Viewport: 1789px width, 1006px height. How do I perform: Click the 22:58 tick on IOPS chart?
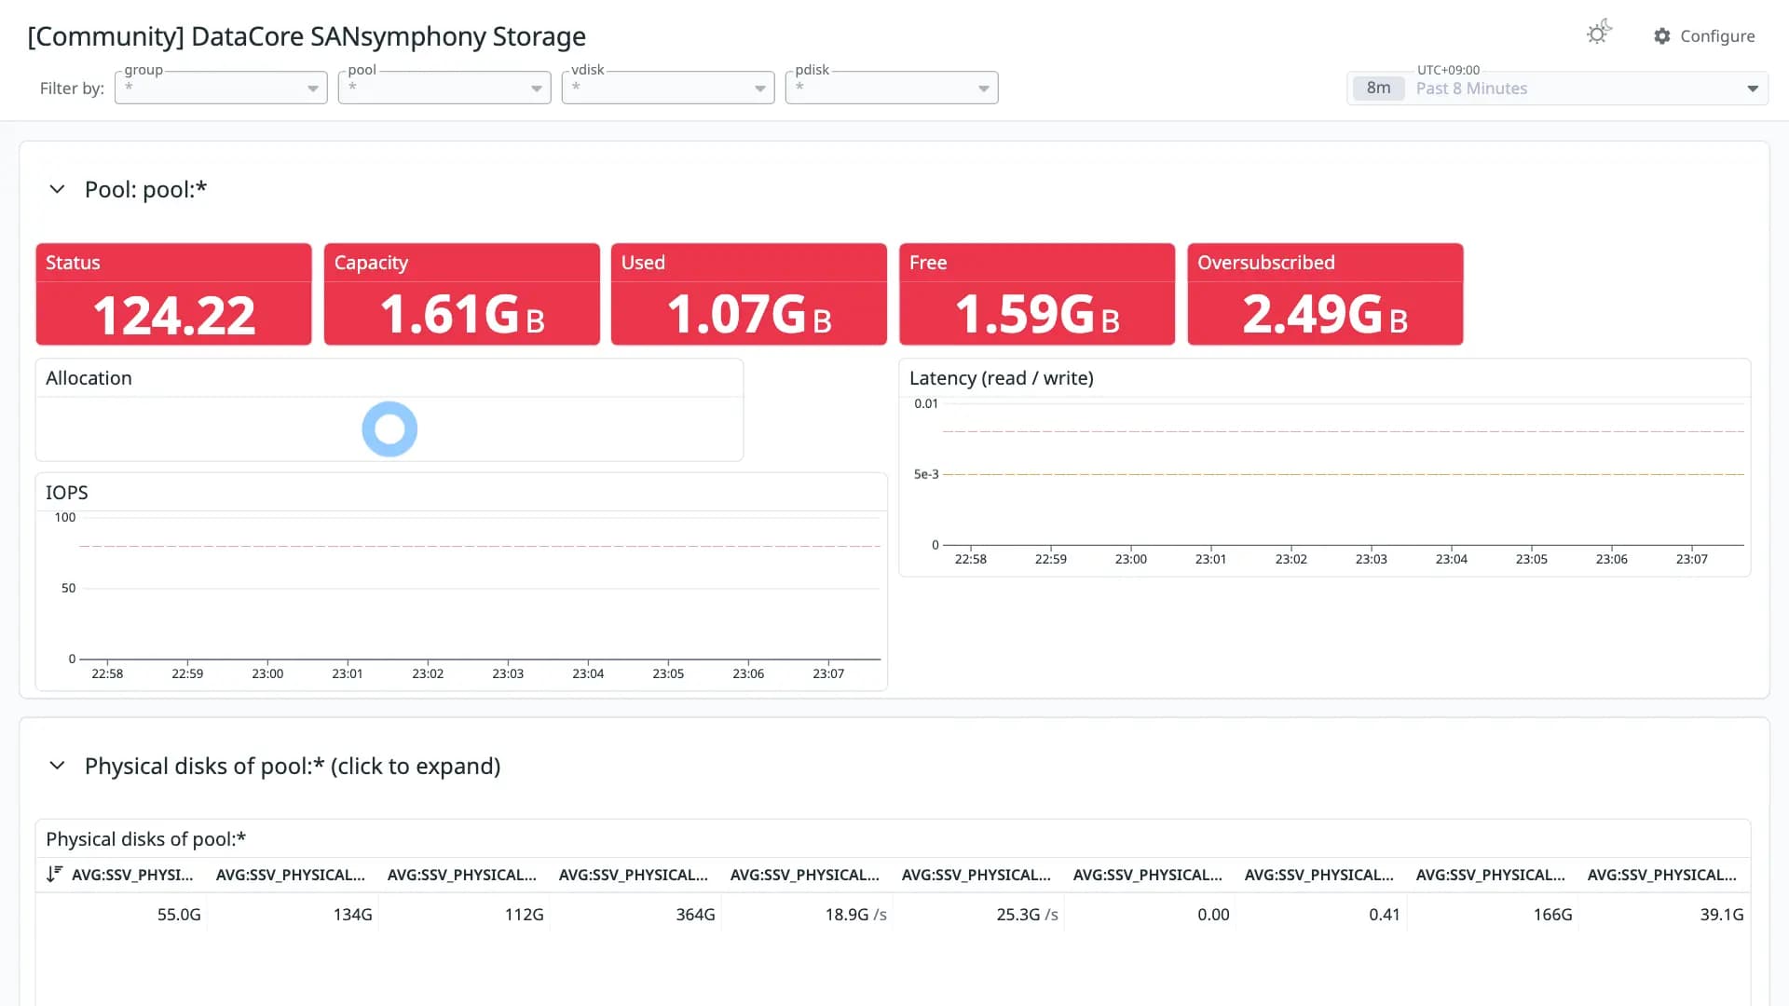(x=107, y=673)
